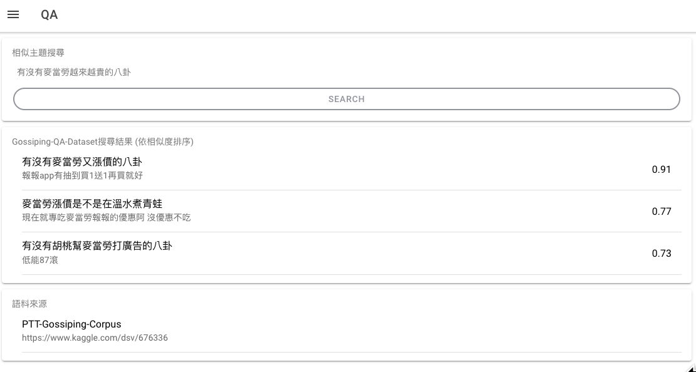
Task: Open result 有沒有胡桃幫麥當勞打廣告的八卦
Action: coord(97,245)
